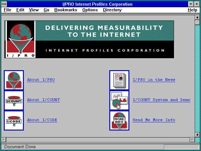201x151 pixels.
Task: Click the Document: Done status text
Action: [x=20, y=147]
